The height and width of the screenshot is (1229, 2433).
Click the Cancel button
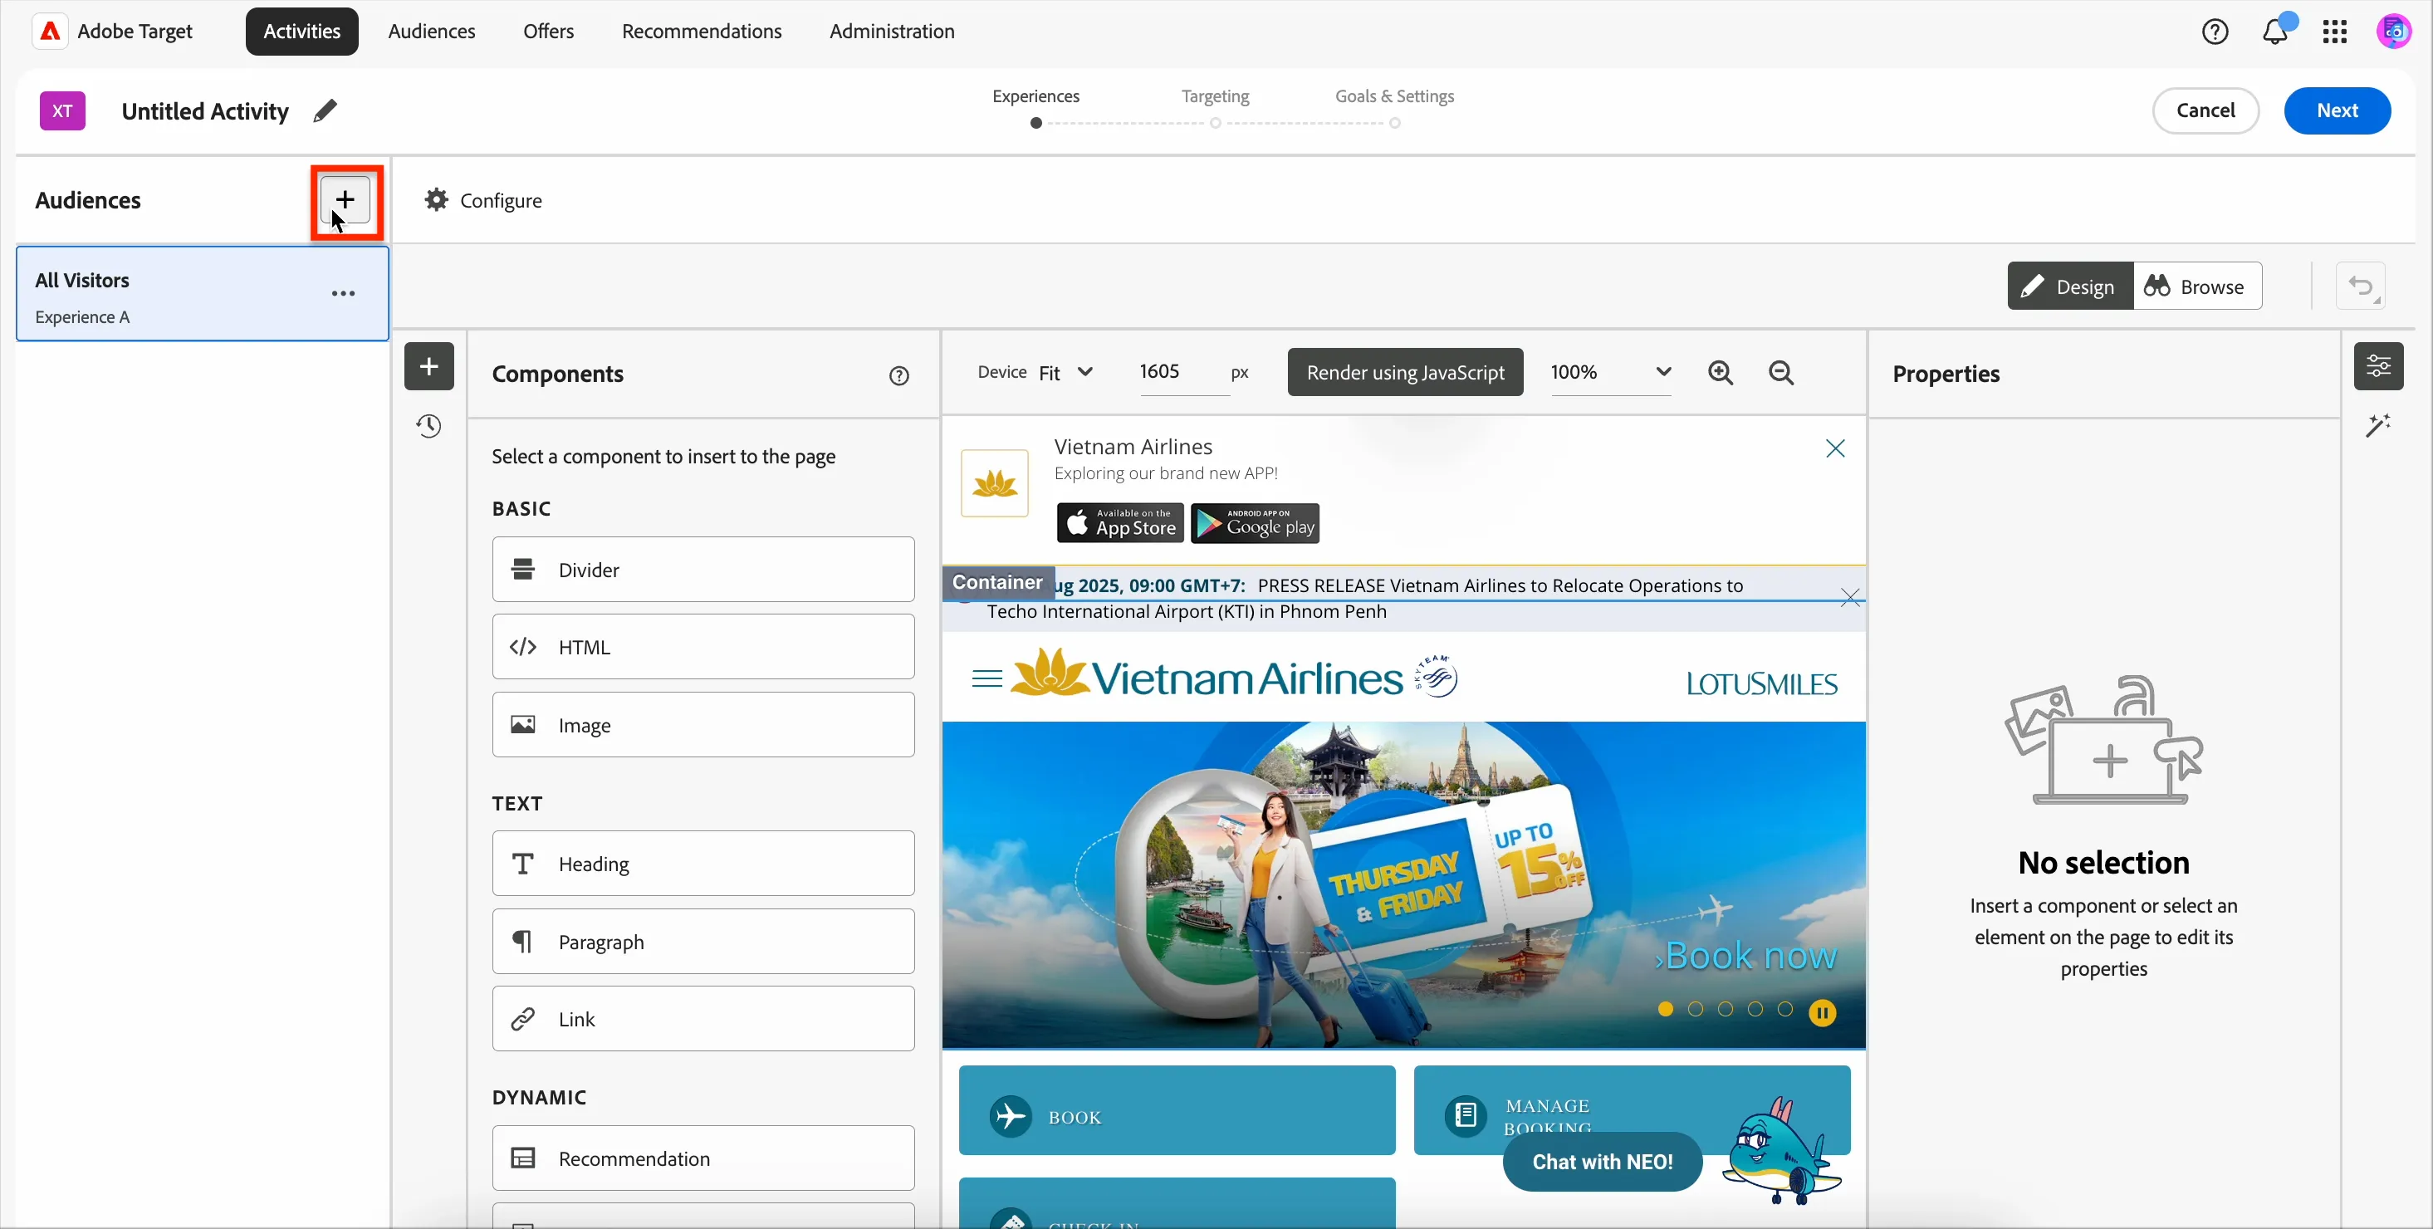(2205, 110)
